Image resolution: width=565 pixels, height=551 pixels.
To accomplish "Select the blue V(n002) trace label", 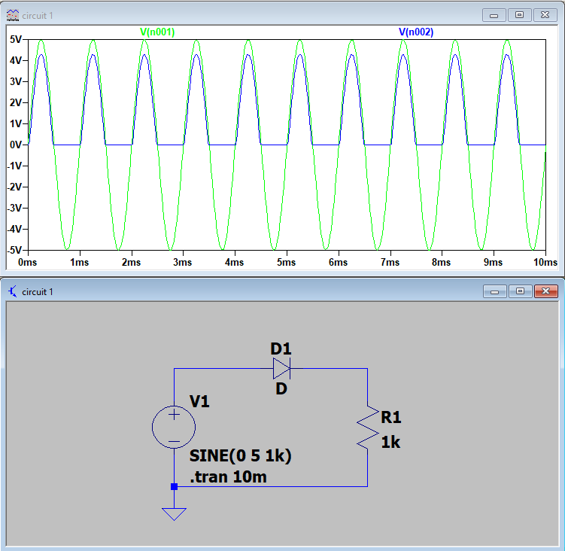I will 415,32.
